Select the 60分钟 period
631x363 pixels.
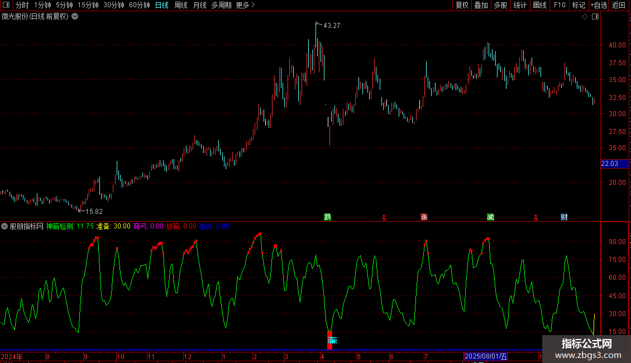point(140,5)
